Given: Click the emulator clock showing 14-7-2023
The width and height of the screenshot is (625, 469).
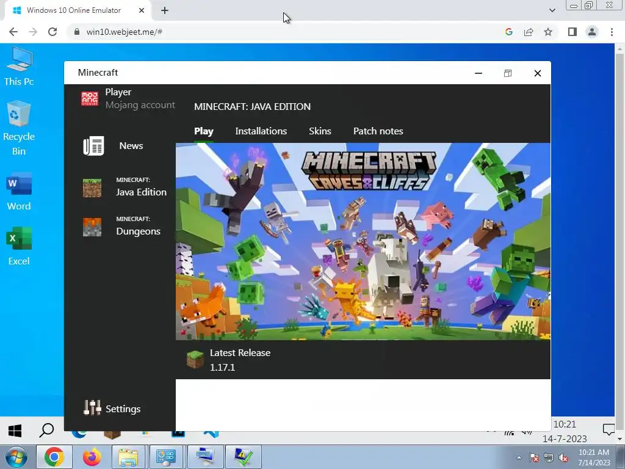Looking at the screenshot, I should pyautogui.click(x=565, y=432).
